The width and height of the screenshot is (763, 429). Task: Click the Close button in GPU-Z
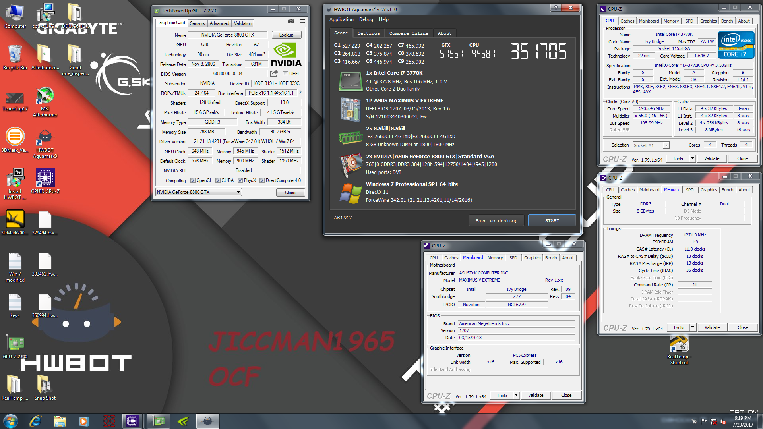point(290,193)
